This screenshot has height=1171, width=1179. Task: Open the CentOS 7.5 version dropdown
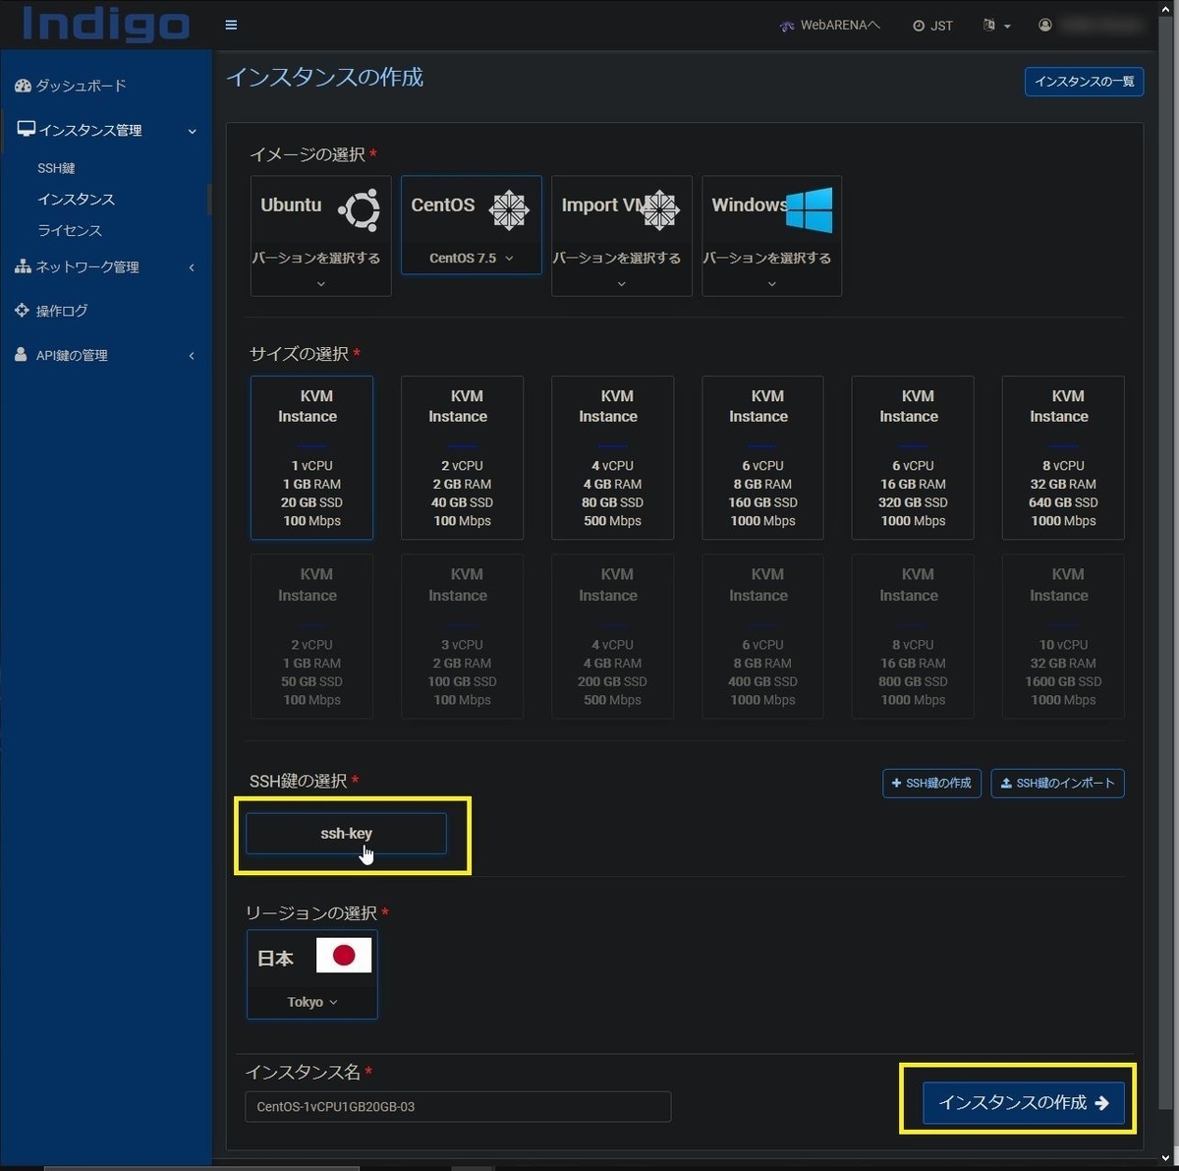click(471, 258)
